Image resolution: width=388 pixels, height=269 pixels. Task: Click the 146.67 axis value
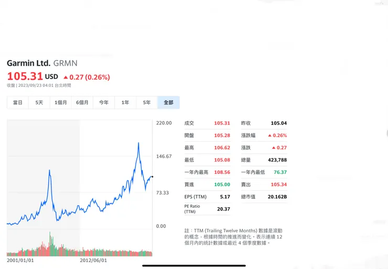164,156
